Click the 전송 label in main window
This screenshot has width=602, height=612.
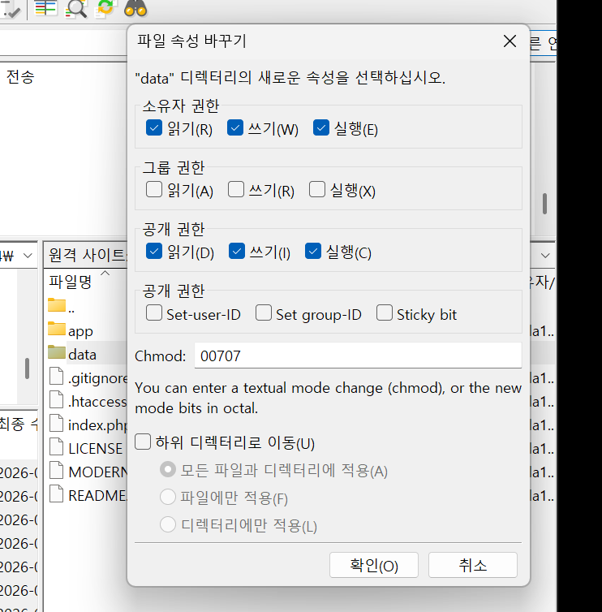20,76
